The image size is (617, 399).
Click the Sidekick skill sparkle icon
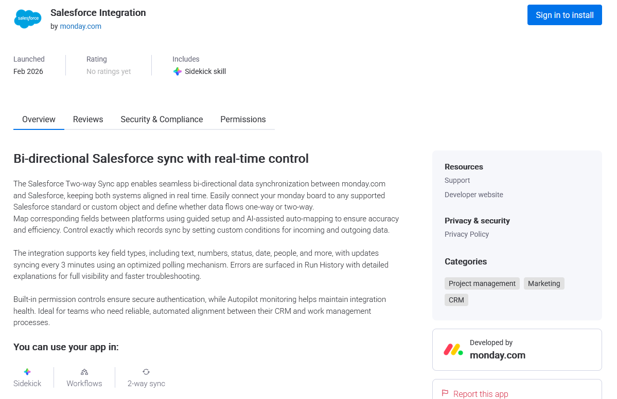pos(177,71)
